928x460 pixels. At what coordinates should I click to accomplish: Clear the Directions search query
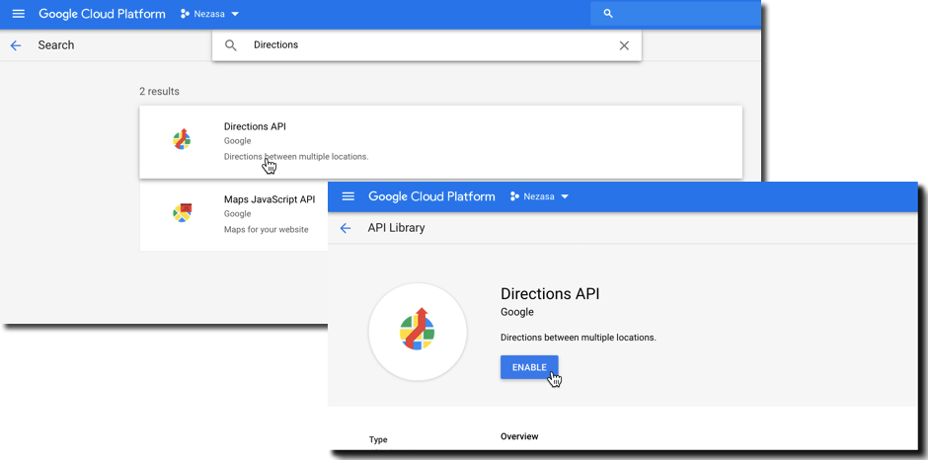624,45
